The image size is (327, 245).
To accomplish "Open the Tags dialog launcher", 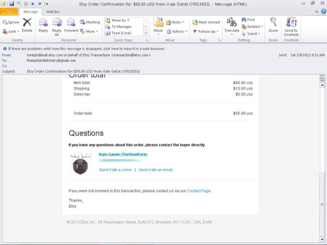I will click(219, 40).
